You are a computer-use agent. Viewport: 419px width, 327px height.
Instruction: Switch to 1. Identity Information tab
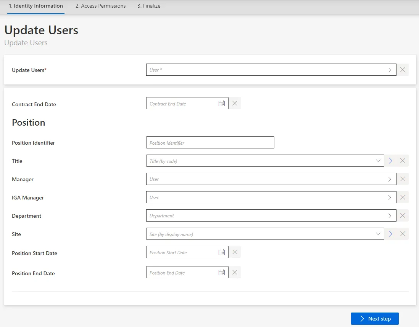tap(36, 6)
